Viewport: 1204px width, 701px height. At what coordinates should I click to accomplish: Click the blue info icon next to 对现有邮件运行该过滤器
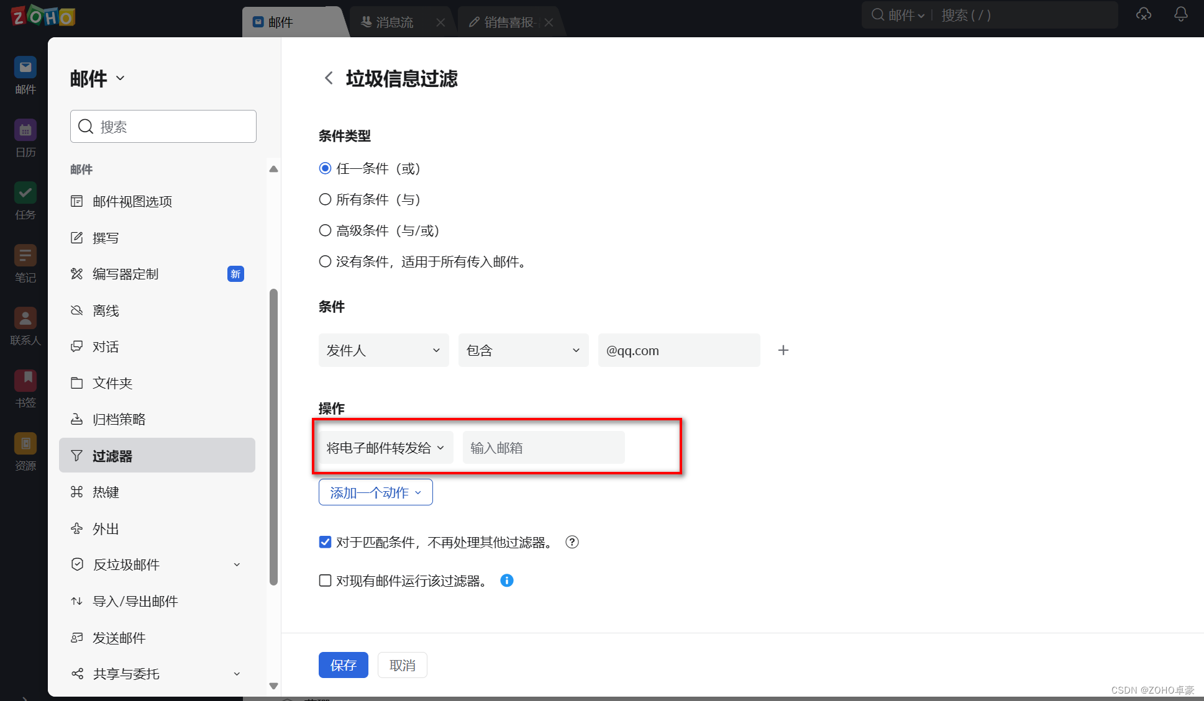click(x=507, y=581)
